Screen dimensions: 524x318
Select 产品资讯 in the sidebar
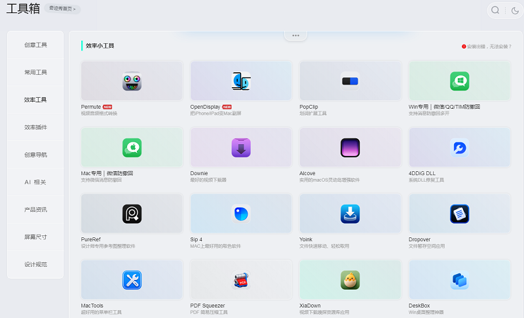pos(35,209)
